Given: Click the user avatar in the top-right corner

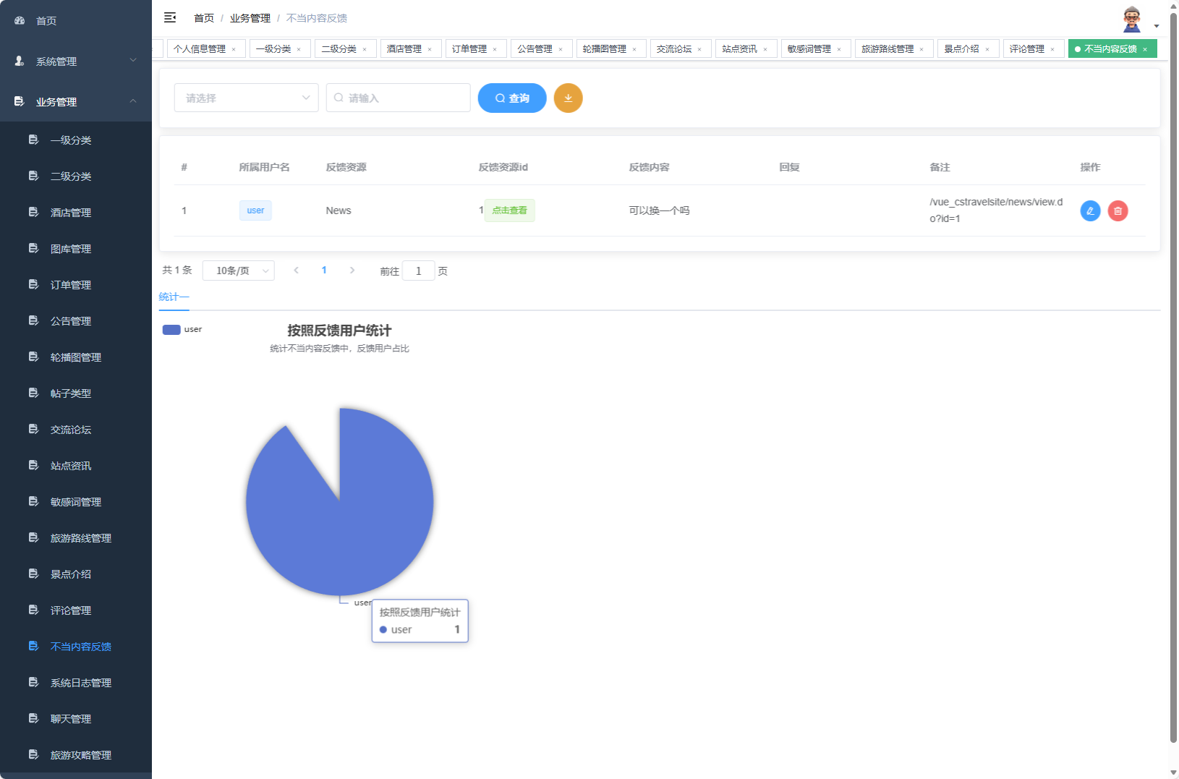Looking at the screenshot, I should 1131,17.
